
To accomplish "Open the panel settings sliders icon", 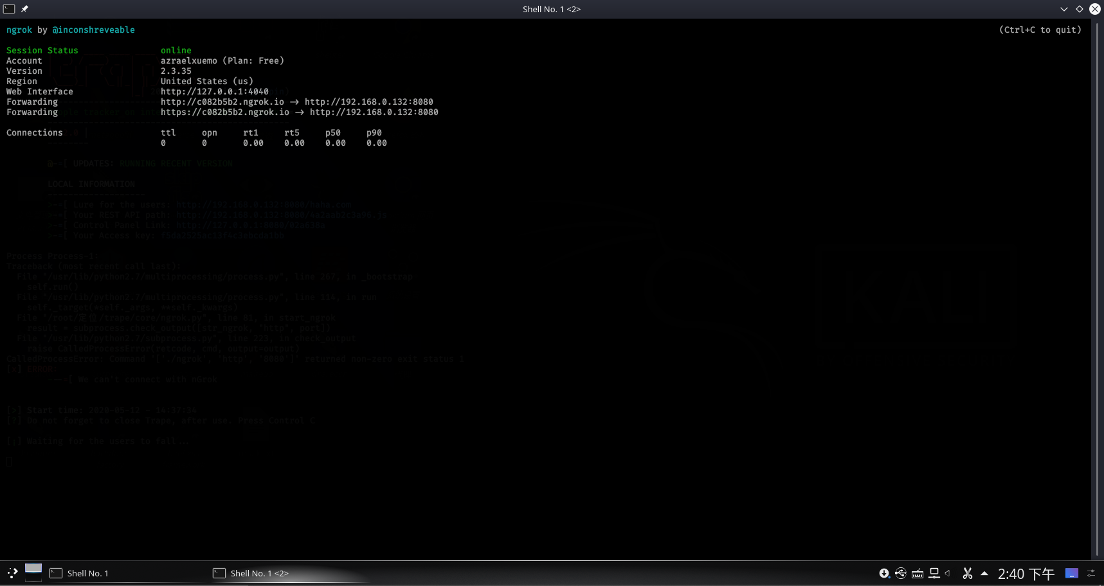I will coord(1091,573).
